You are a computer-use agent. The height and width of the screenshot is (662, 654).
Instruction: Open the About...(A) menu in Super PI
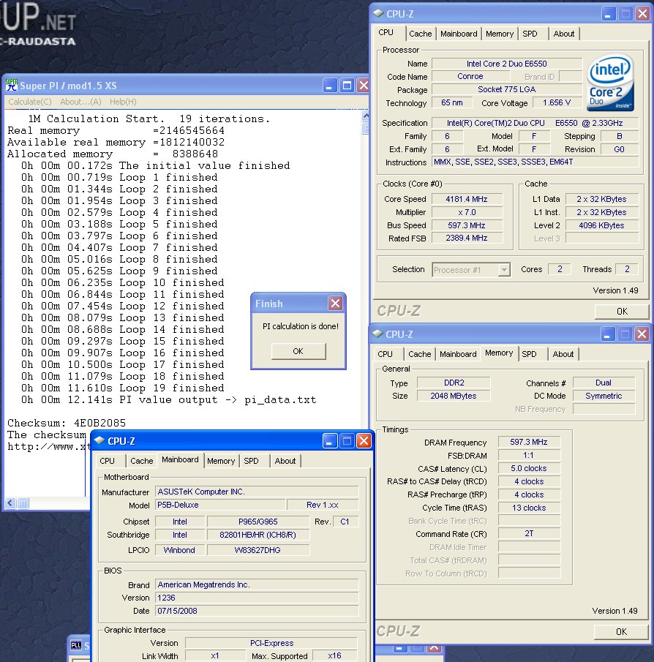click(x=80, y=102)
